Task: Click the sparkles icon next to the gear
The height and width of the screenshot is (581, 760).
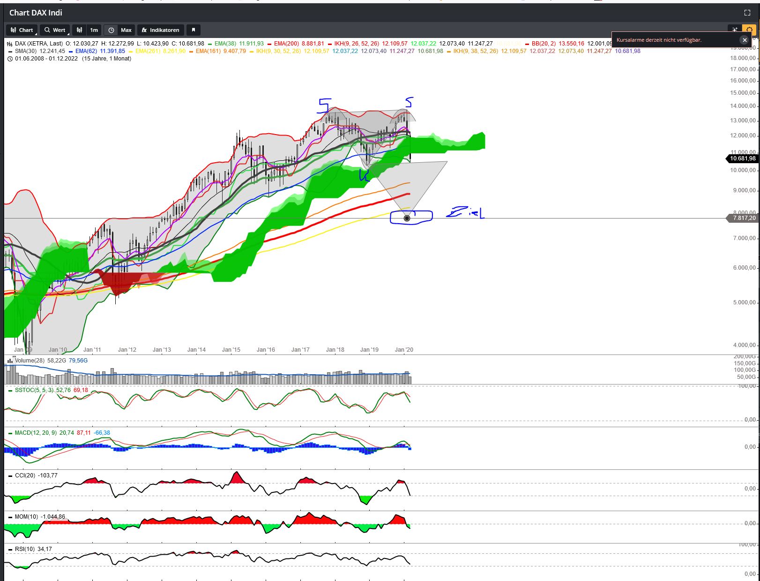Action: point(735,29)
